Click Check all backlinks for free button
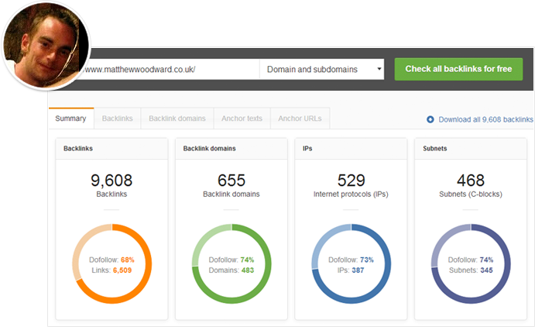The height and width of the screenshot is (327, 535). coord(458,69)
